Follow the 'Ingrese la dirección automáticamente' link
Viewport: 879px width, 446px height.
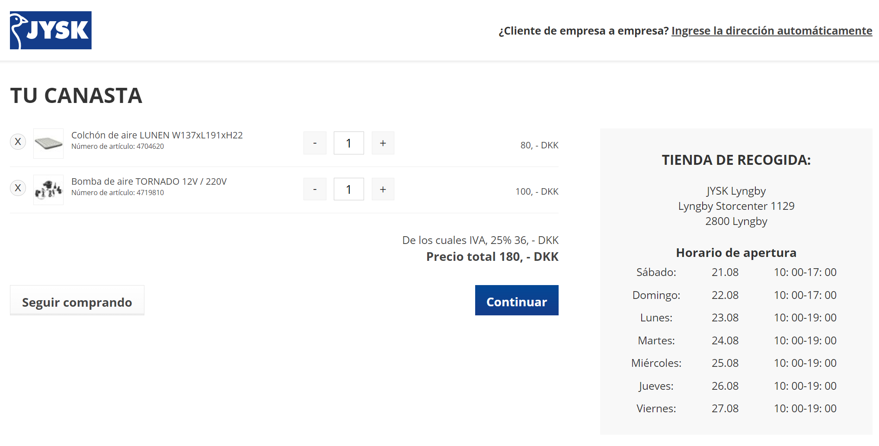coord(771,31)
